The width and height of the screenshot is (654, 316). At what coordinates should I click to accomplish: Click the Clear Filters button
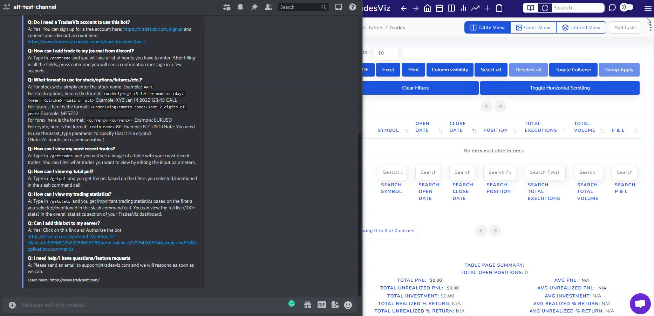click(415, 88)
